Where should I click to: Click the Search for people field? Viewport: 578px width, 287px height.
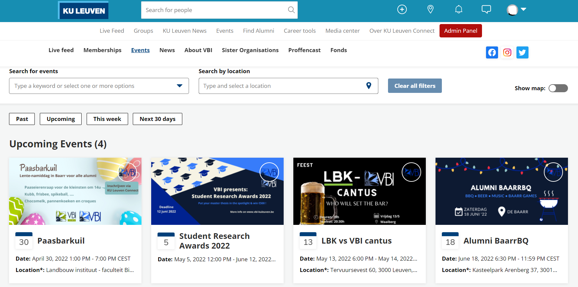pyautogui.click(x=214, y=10)
